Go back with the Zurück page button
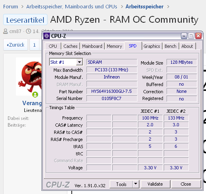Viewport: 206px width, 194px height. 16,45
